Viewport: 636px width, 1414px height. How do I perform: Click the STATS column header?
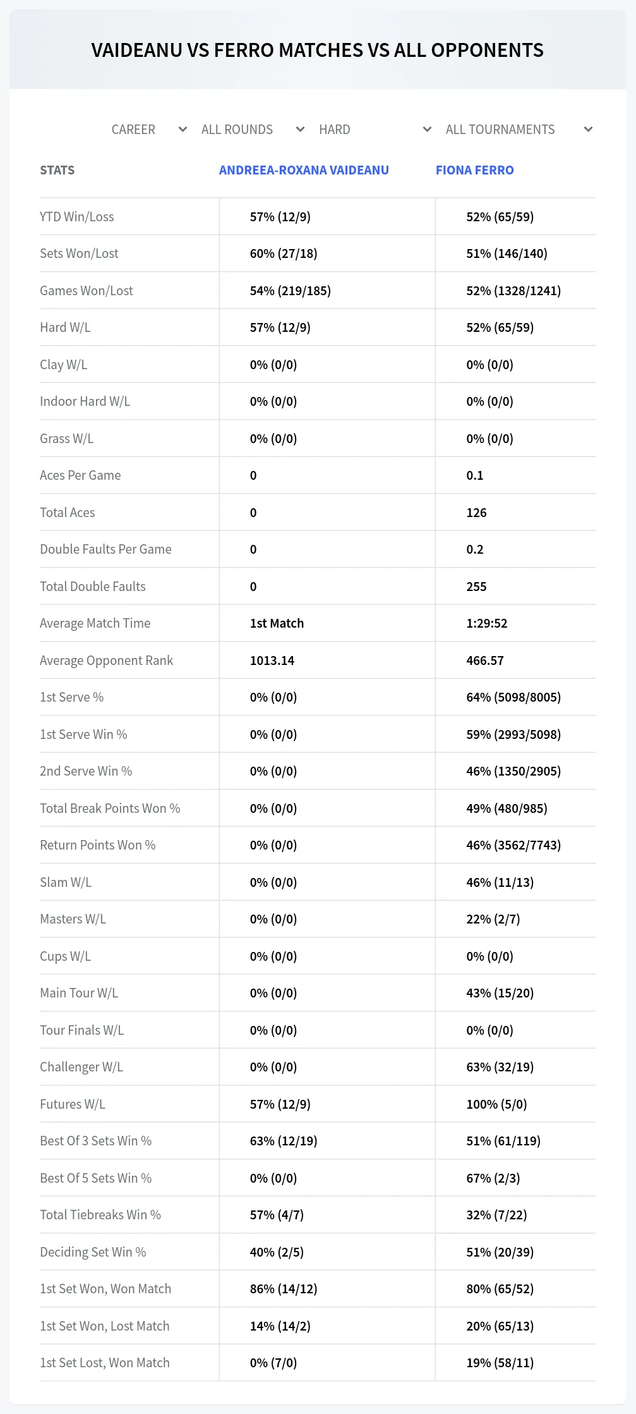point(57,170)
